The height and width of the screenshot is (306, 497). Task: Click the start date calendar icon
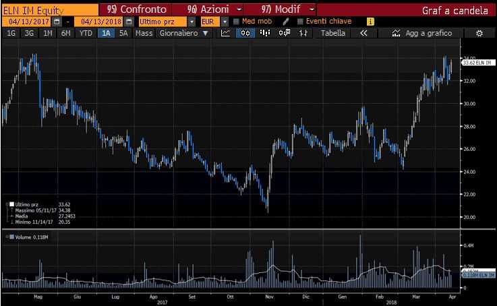[57, 22]
